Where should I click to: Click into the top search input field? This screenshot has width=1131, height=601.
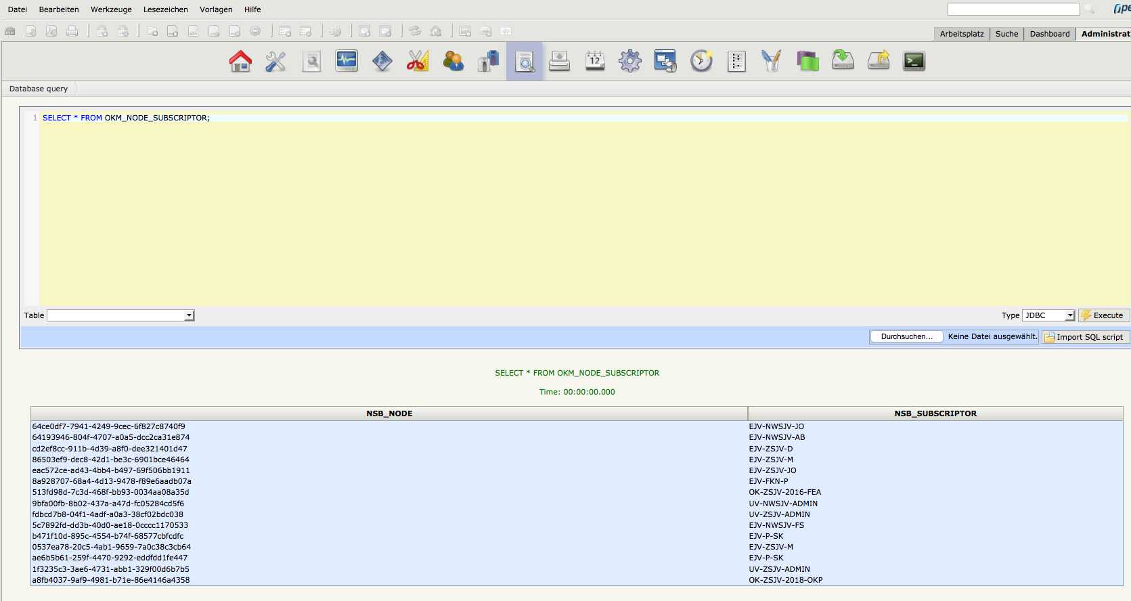pos(1013,9)
